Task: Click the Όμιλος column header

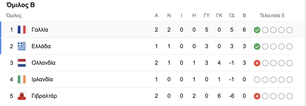Action: click(14, 16)
